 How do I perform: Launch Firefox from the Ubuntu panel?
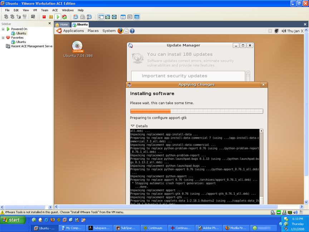(120, 31)
